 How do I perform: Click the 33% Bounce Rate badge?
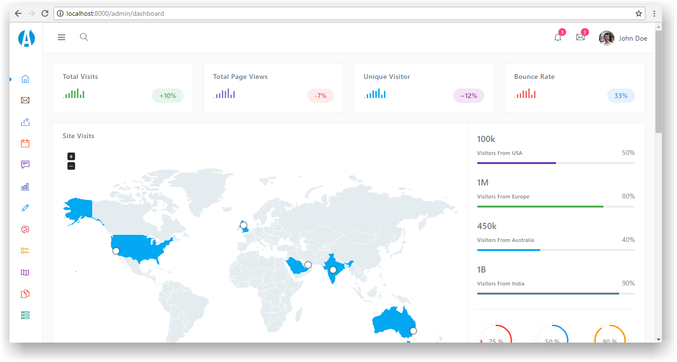point(621,96)
